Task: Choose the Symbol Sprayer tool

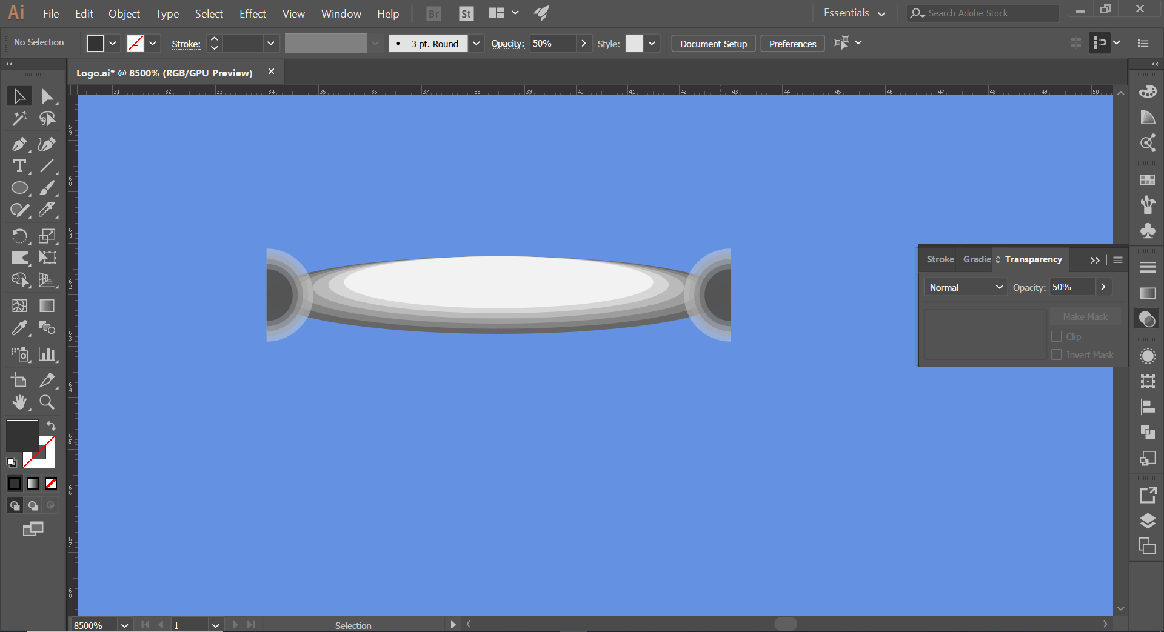Action: click(19, 354)
